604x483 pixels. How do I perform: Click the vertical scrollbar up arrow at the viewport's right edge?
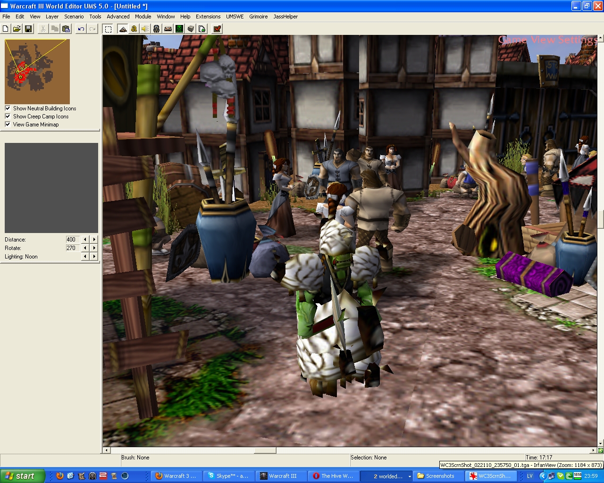pos(601,38)
